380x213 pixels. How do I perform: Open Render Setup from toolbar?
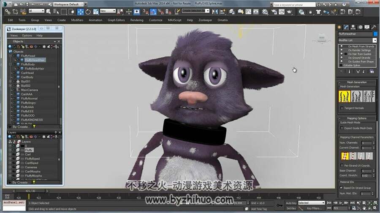click(x=274, y=11)
